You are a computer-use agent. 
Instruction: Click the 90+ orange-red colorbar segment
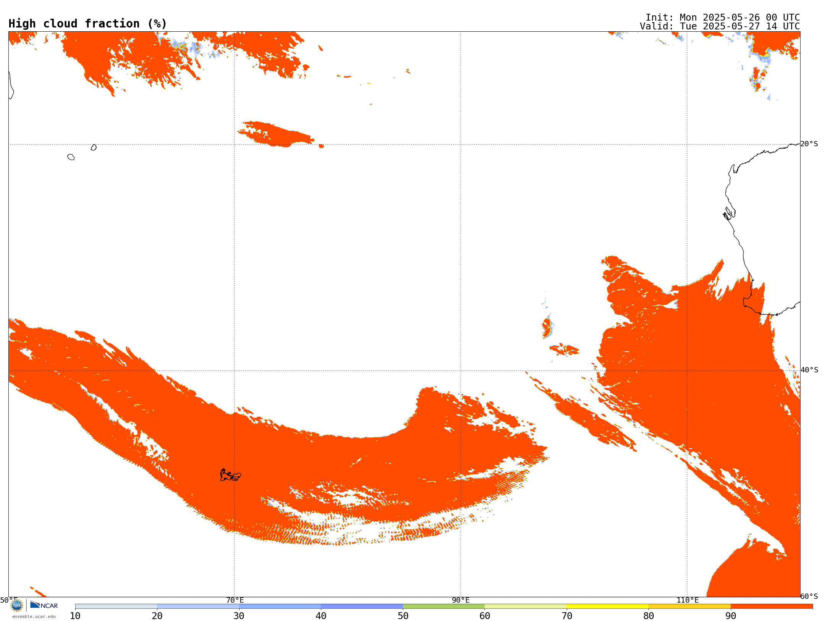tap(772, 606)
